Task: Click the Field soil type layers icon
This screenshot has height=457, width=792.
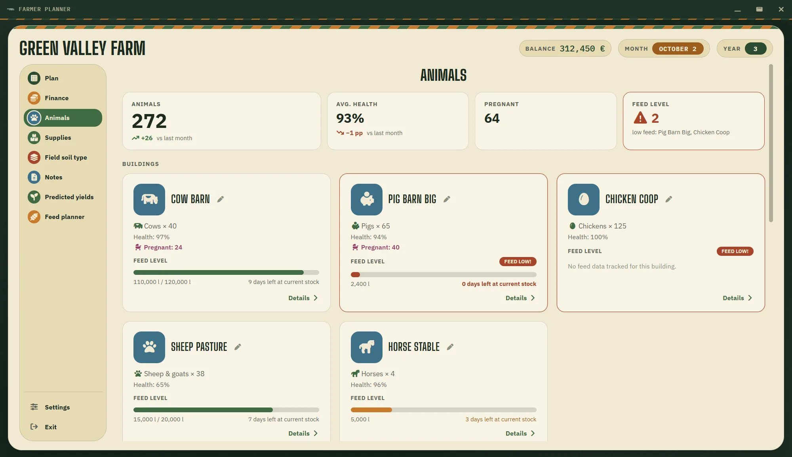Action: click(34, 157)
